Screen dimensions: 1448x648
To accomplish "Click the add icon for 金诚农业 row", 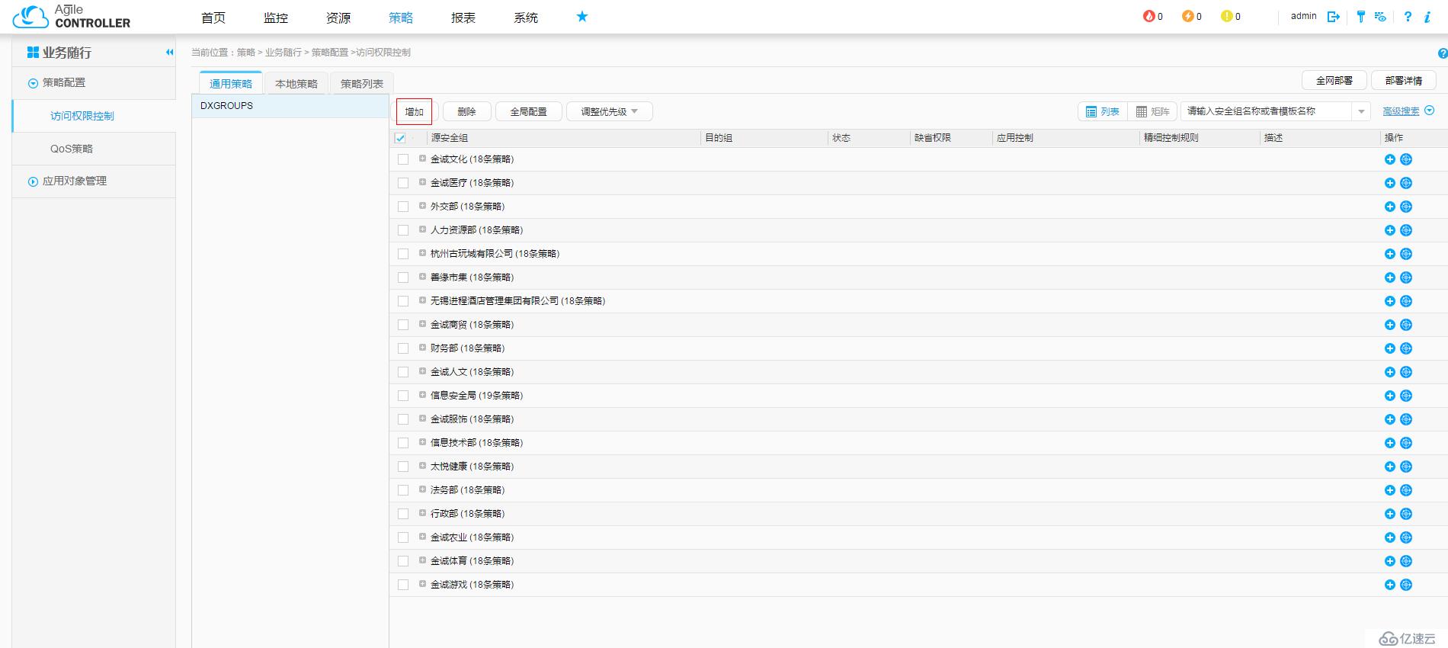I will pos(1389,537).
